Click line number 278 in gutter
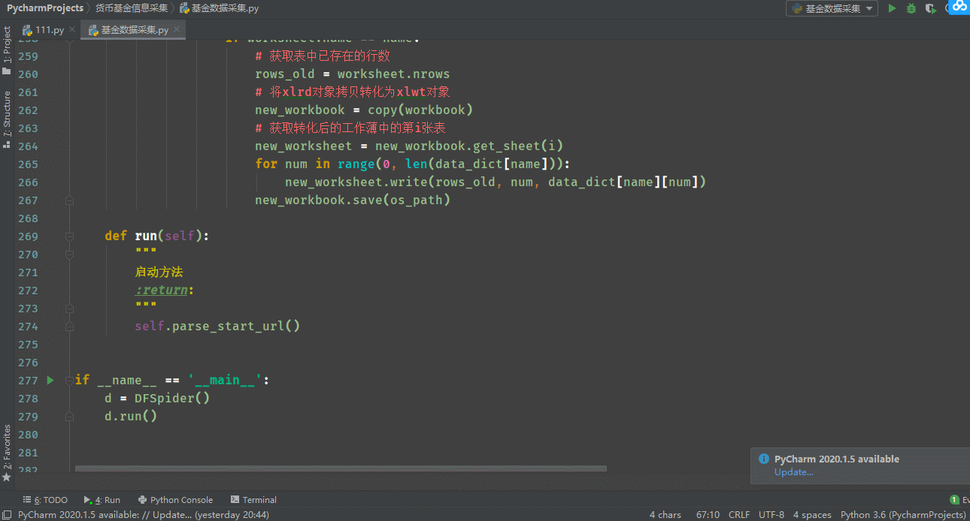This screenshot has height=521, width=970. coord(28,398)
